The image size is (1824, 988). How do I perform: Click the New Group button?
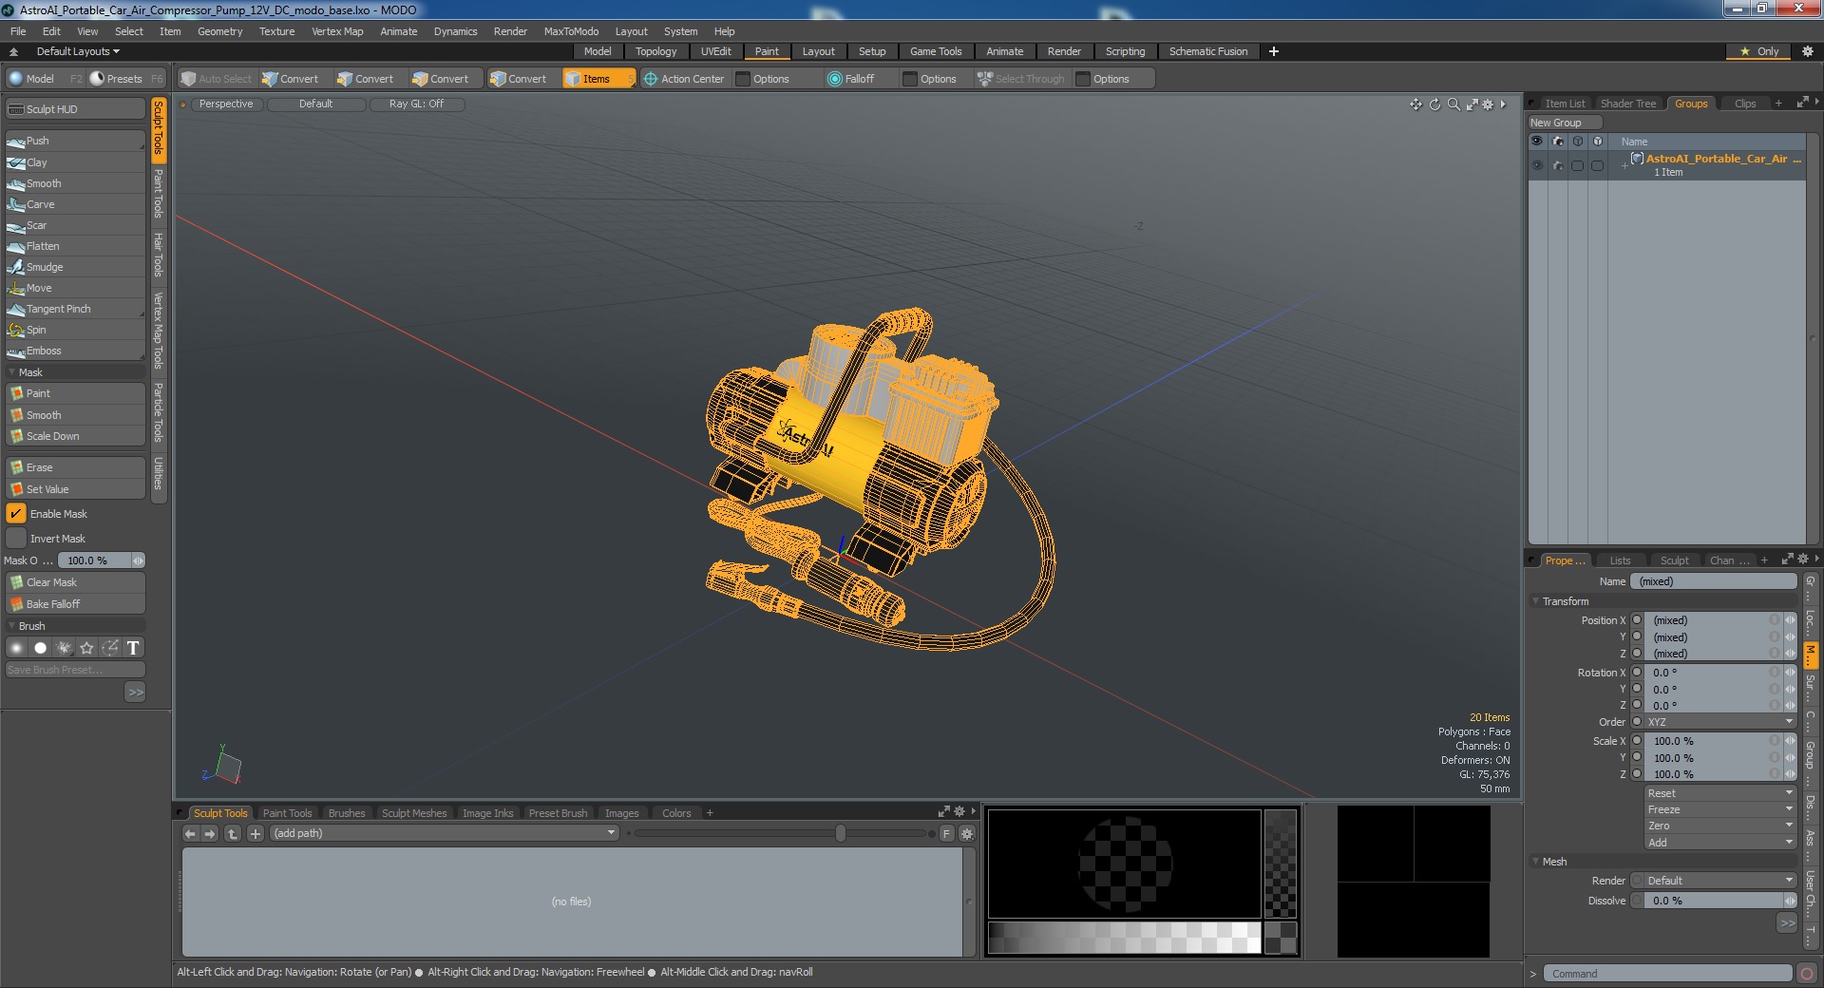(x=1564, y=123)
